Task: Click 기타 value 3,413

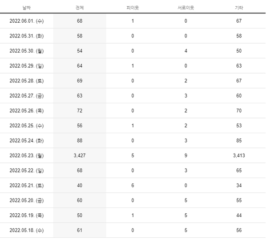Action: point(239,155)
